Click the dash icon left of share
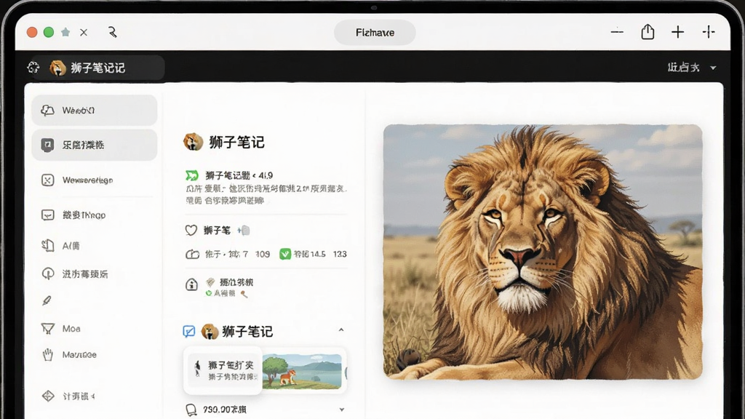Viewport: 745px width, 419px height. [x=617, y=32]
